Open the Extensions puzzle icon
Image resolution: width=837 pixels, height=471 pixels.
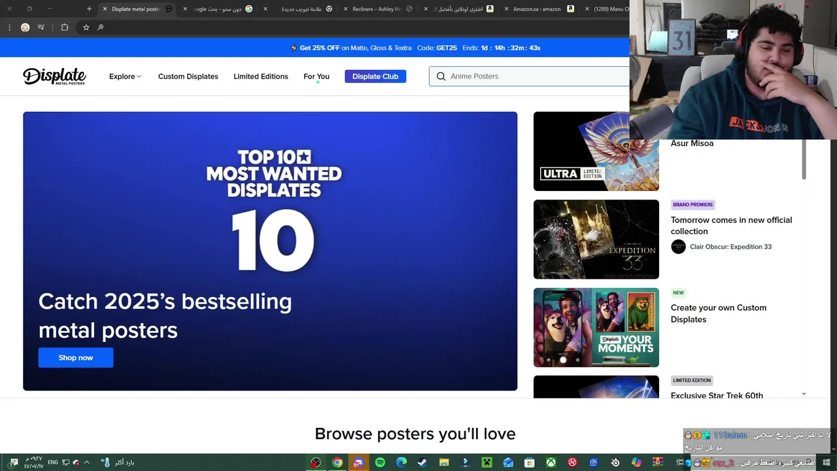point(65,27)
